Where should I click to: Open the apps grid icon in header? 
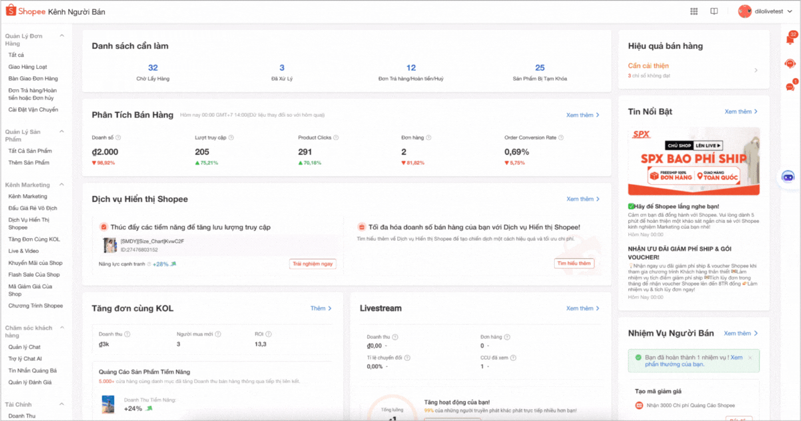point(694,11)
